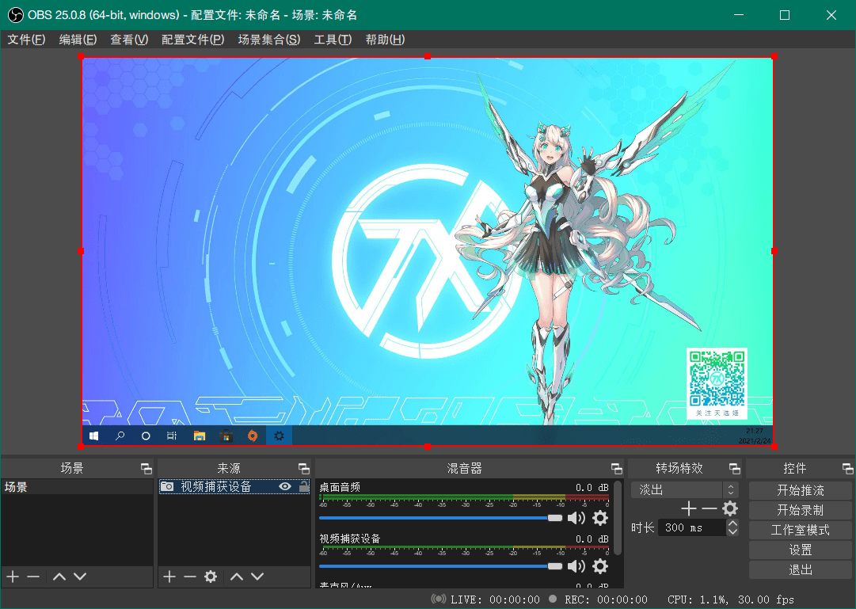Click the 300 ms duration field

692,527
